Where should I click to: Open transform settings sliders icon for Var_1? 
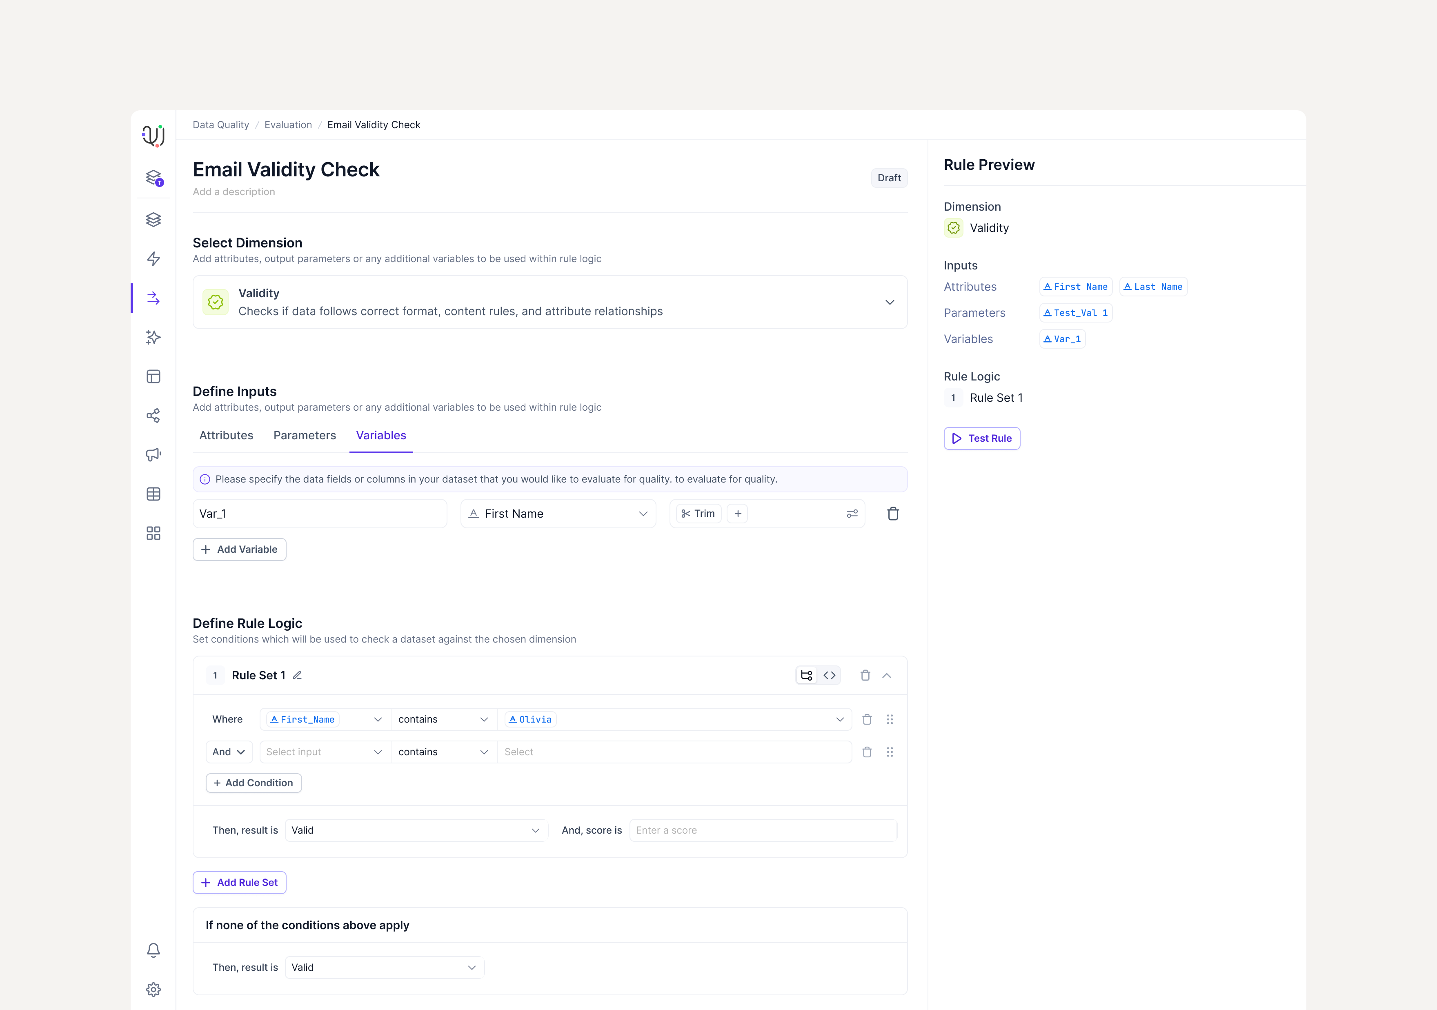coord(852,514)
